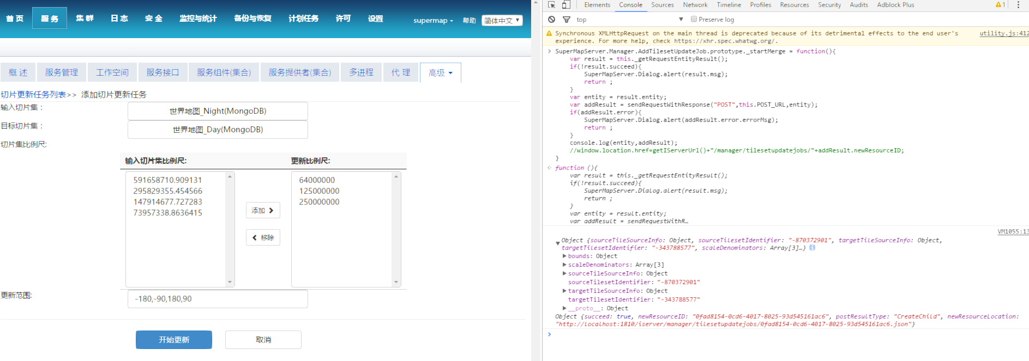Screen dimensions: 1029x361
Task: Select the inspect element pointer icon
Action: click(x=552, y=5)
